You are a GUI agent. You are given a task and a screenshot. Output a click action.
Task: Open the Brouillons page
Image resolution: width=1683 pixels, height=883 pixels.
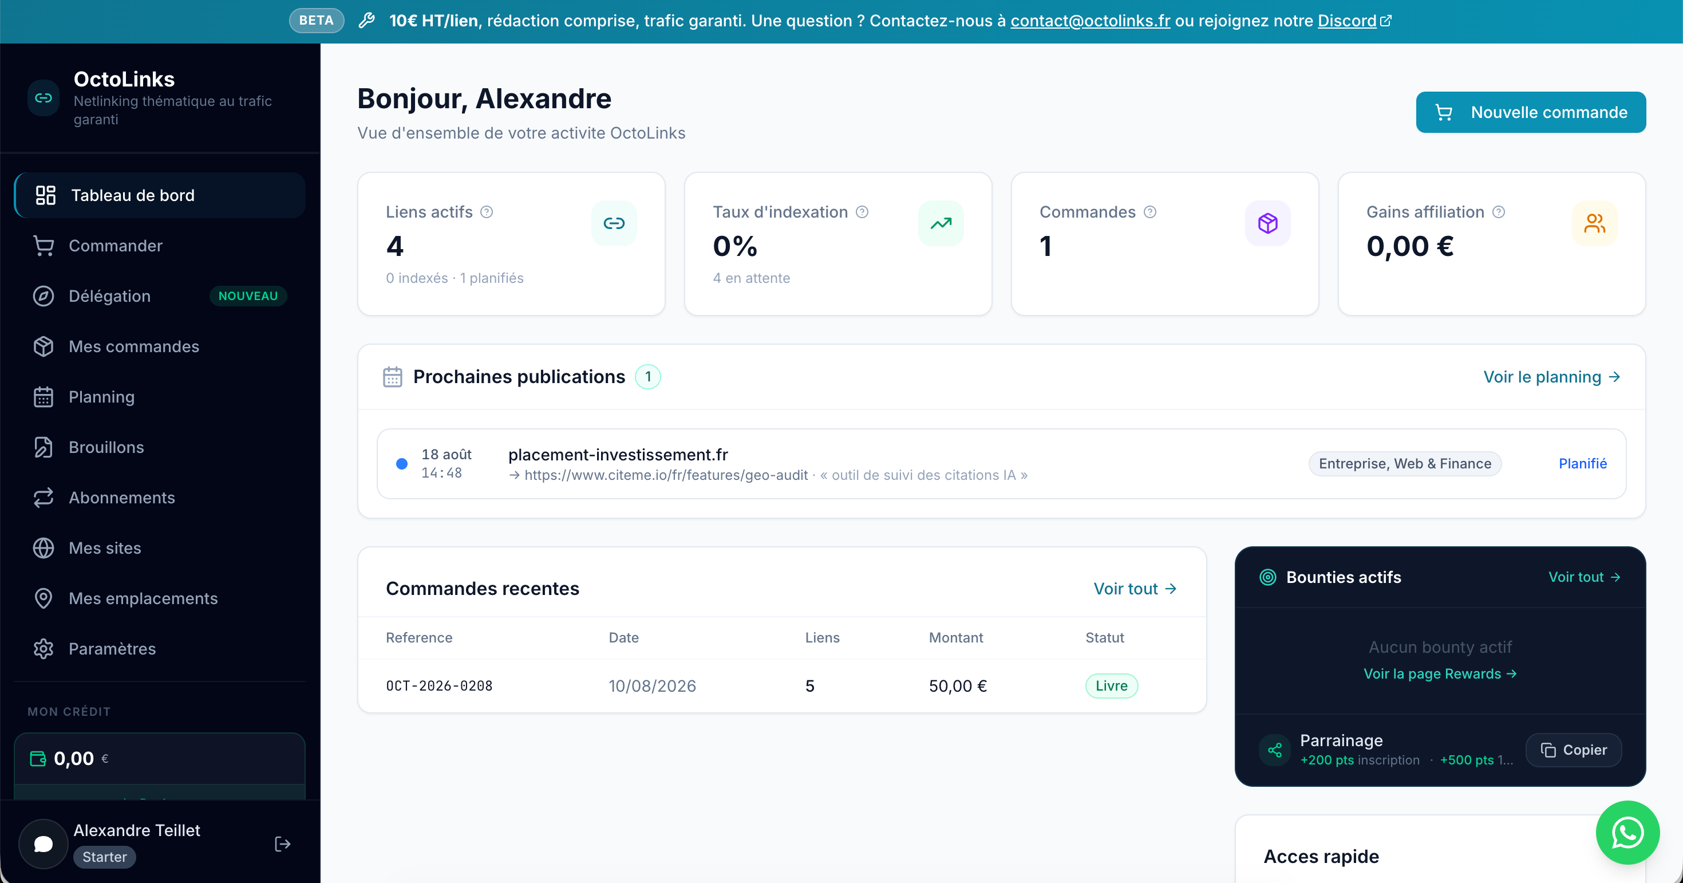point(160,447)
